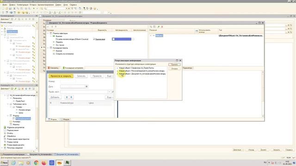
Task: Click the pencil edit icon in the lower-left panel toolbar
Action: 16,89
